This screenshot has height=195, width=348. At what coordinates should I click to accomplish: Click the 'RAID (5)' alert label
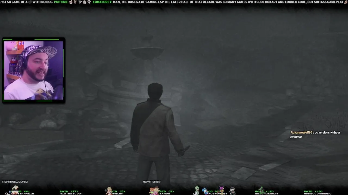point(118,191)
